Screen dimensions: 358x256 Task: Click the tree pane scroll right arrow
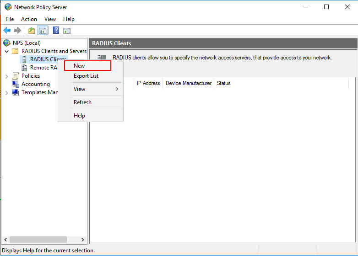click(x=83, y=240)
